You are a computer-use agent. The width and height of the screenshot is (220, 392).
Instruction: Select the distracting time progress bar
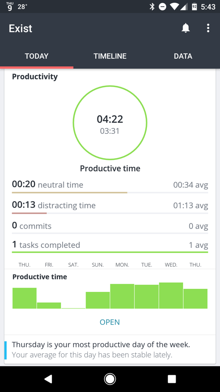110,213
